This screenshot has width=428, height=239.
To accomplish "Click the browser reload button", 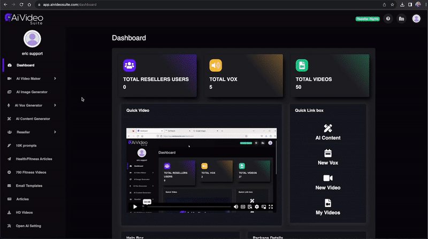I will tap(21, 5).
